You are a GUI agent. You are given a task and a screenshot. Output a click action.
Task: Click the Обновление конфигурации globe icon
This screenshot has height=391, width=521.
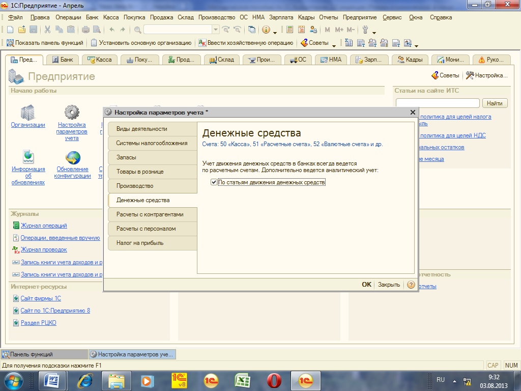[73, 158]
